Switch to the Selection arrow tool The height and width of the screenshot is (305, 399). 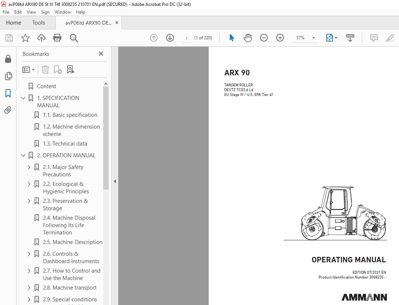point(232,37)
